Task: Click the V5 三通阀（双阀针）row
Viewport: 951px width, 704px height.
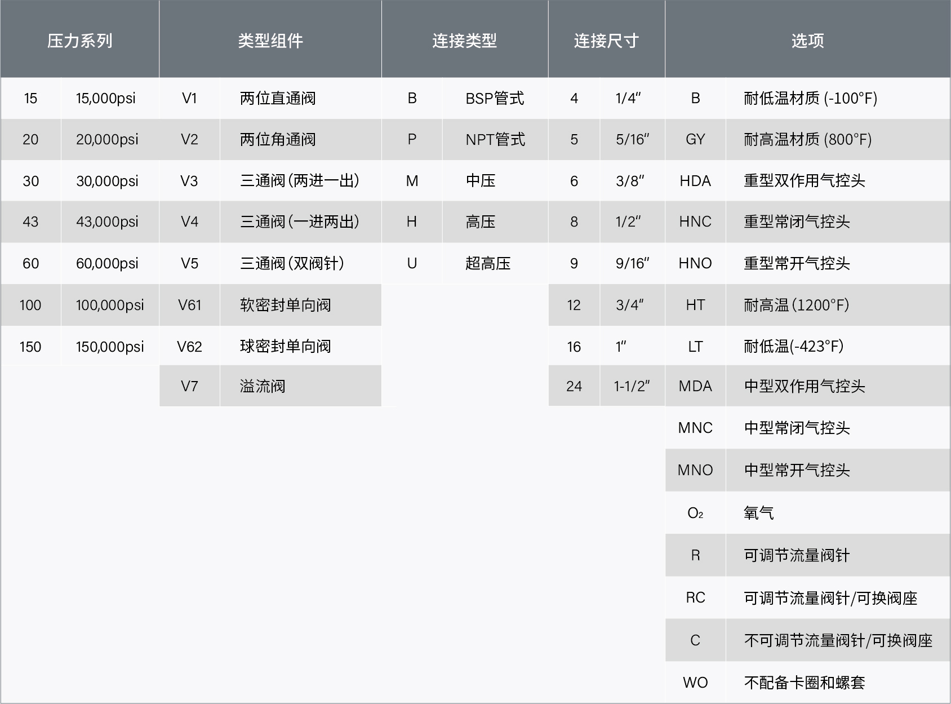Action: tap(270, 263)
